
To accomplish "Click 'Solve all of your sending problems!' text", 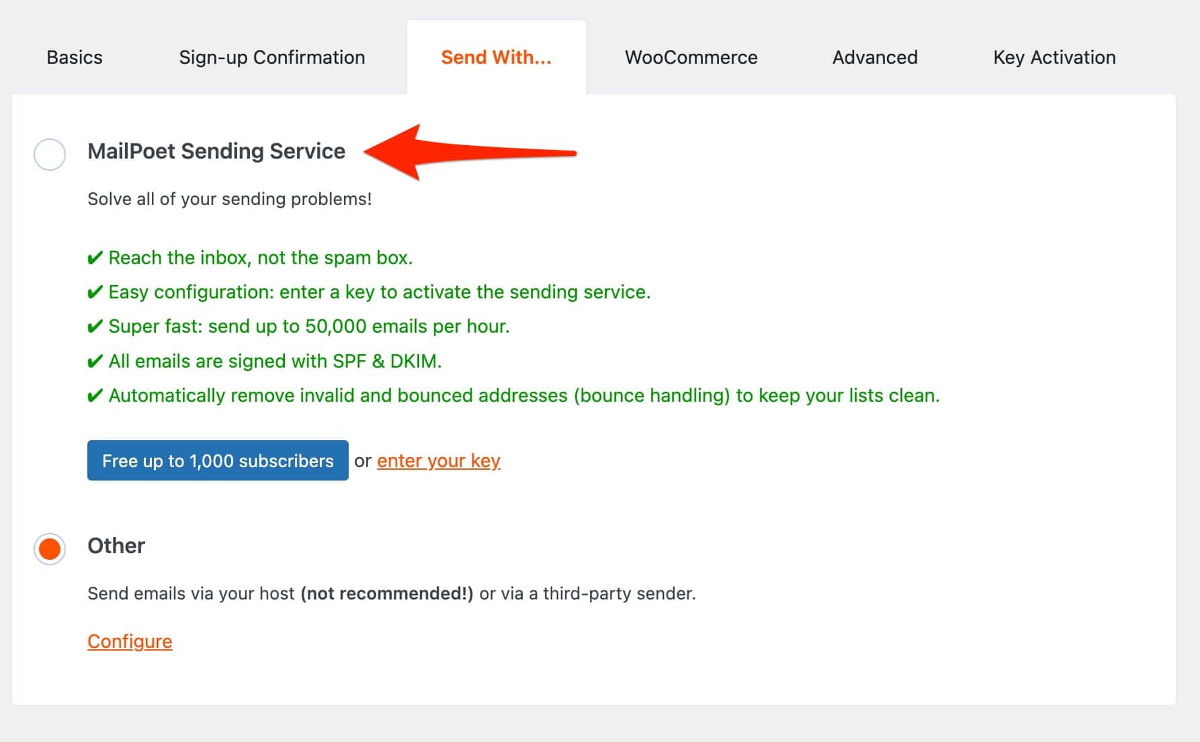I will [x=230, y=199].
